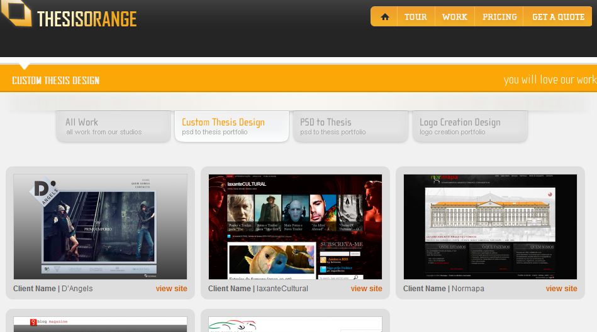Click the ThesisOrange cube logo icon
The height and width of the screenshot is (332, 597).
click(x=16, y=13)
